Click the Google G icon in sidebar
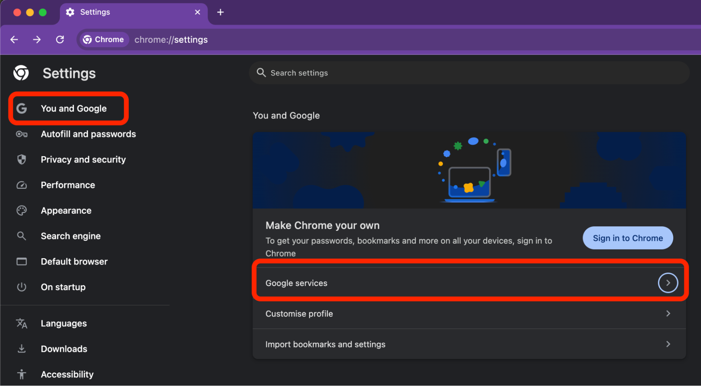The height and width of the screenshot is (386, 701). click(x=22, y=108)
